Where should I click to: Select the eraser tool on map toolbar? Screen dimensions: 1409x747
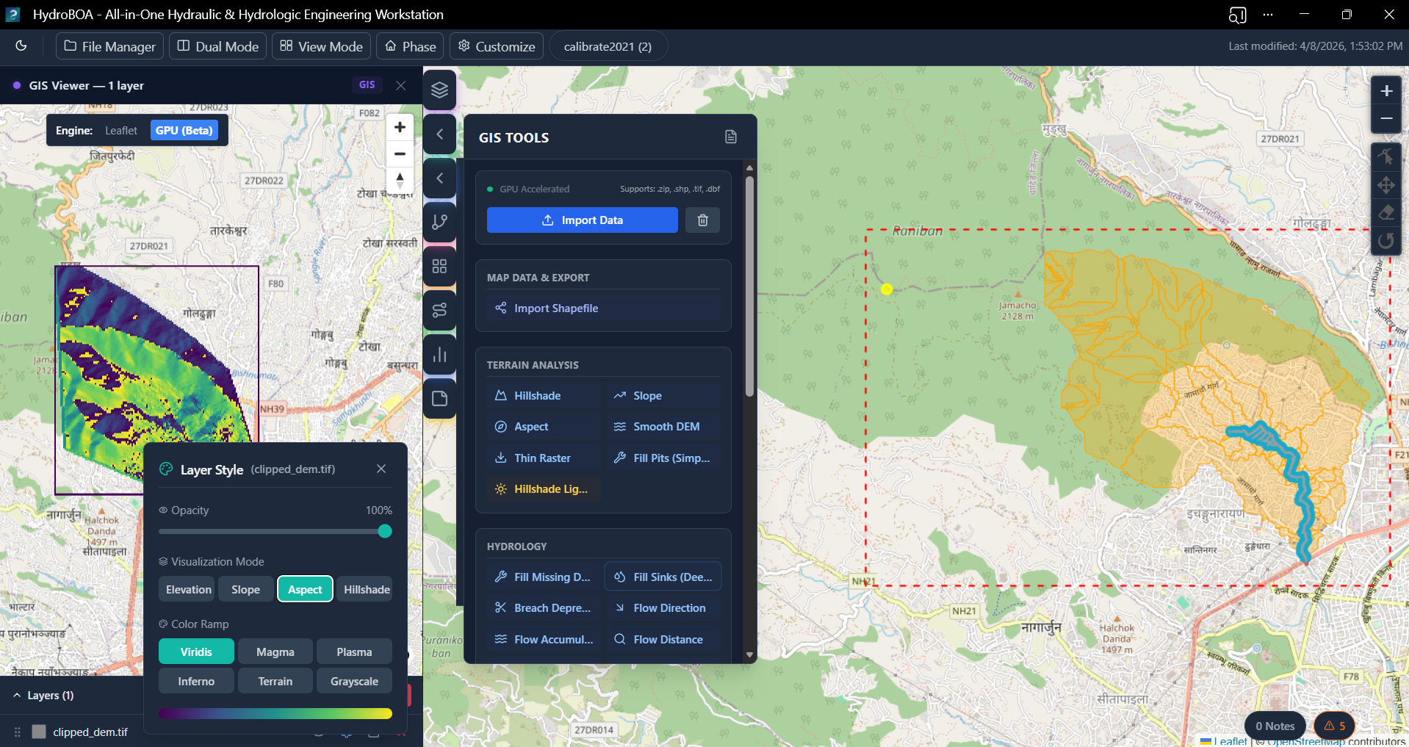pos(1385,213)
